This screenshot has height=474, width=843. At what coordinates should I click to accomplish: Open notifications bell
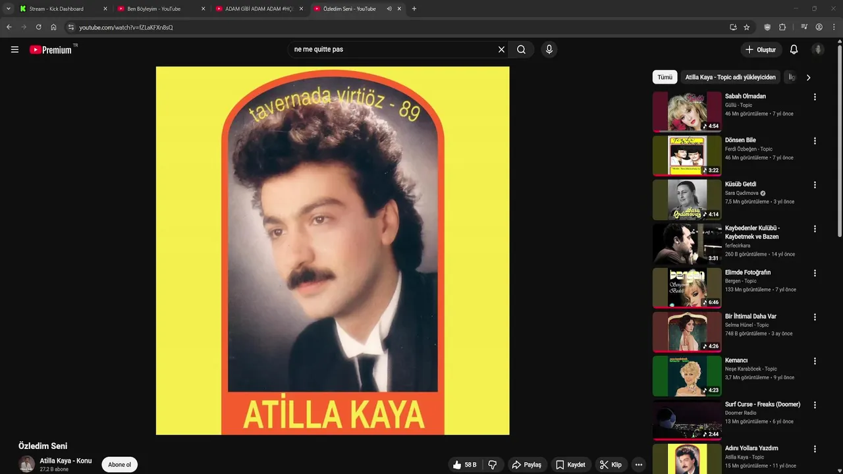[x=794, y=49]
